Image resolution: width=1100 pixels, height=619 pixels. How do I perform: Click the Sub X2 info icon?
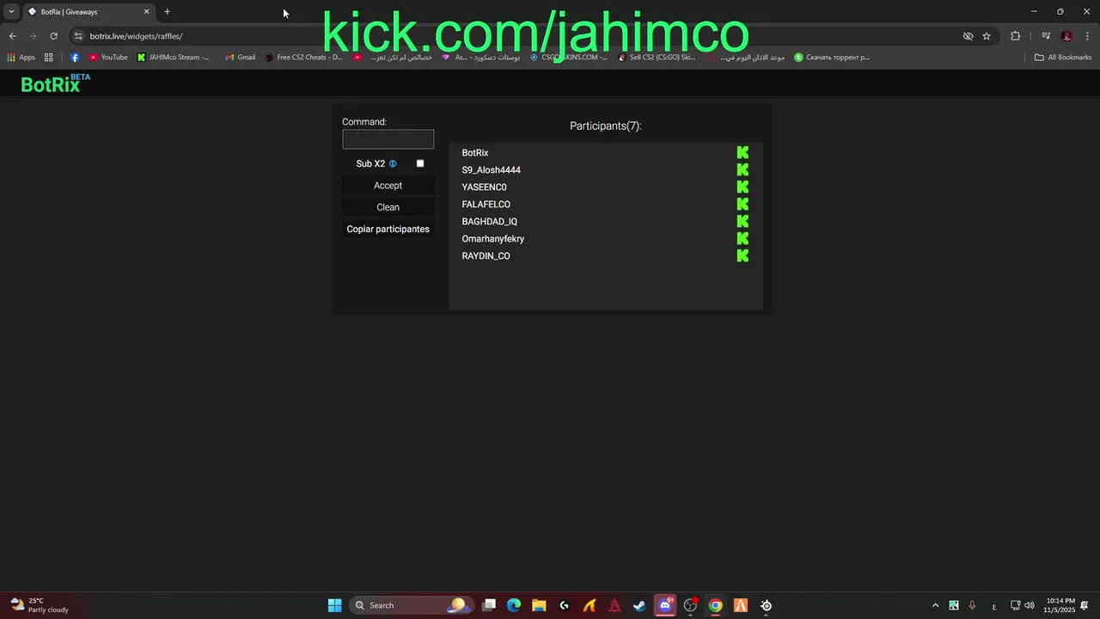393,163
